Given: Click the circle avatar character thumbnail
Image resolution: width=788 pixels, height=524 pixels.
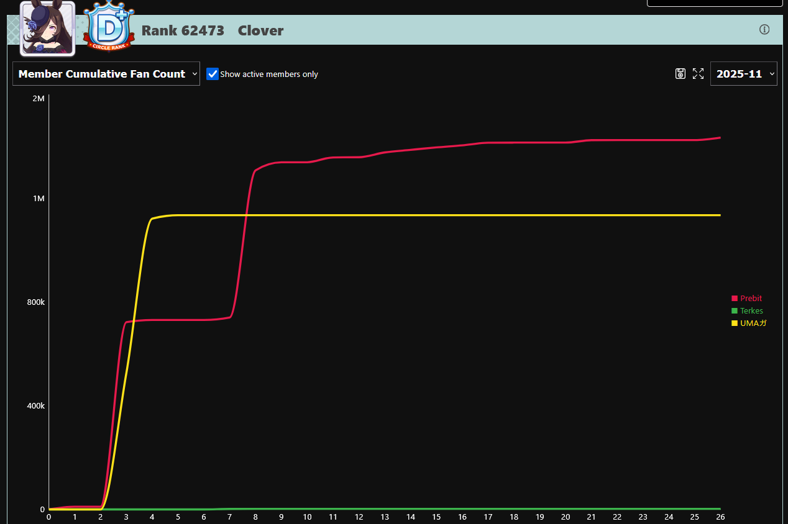Looking at the screenshot, I should tap(48, 28).
